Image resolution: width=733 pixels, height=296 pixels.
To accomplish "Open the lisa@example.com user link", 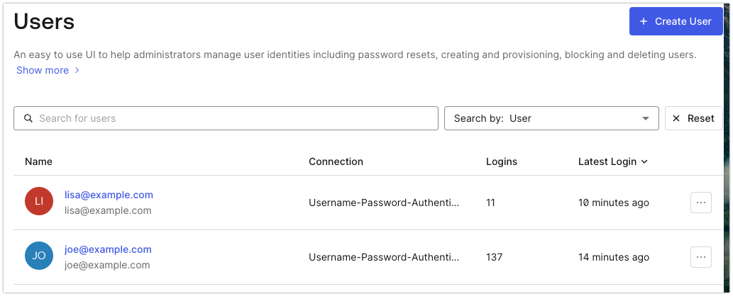I will 109,195.
